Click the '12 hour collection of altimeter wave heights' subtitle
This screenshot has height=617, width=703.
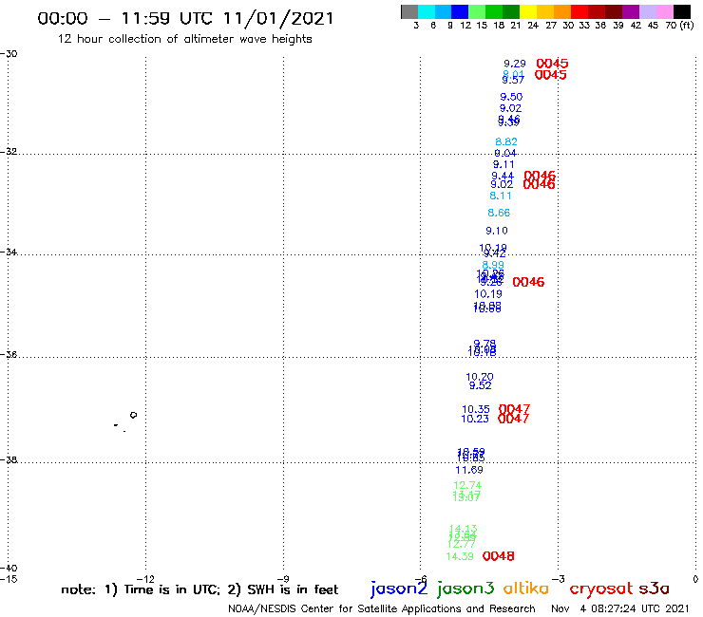[184, 39]
